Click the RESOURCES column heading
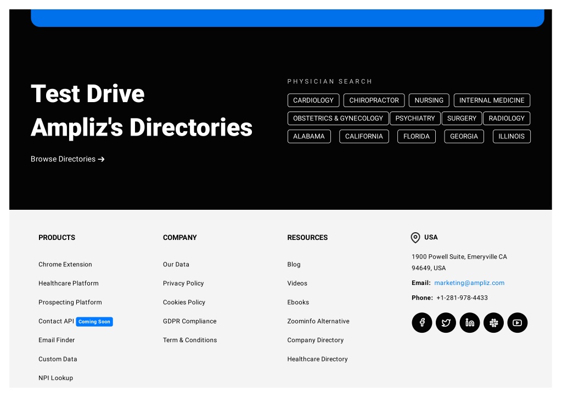The width and height of the screenshot is (562, 397). [x=307, y=237]
